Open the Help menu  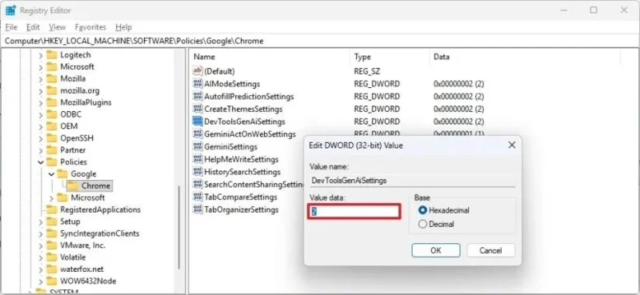(x=123, y=27)
